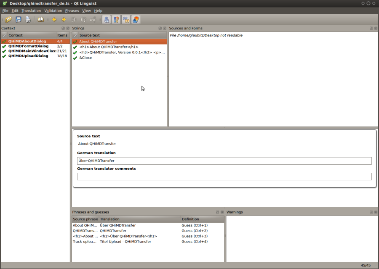This screenshot has height=269, width=379.
Task: Toggle phrase matches validation icon
Action: [x=126, y=19]
